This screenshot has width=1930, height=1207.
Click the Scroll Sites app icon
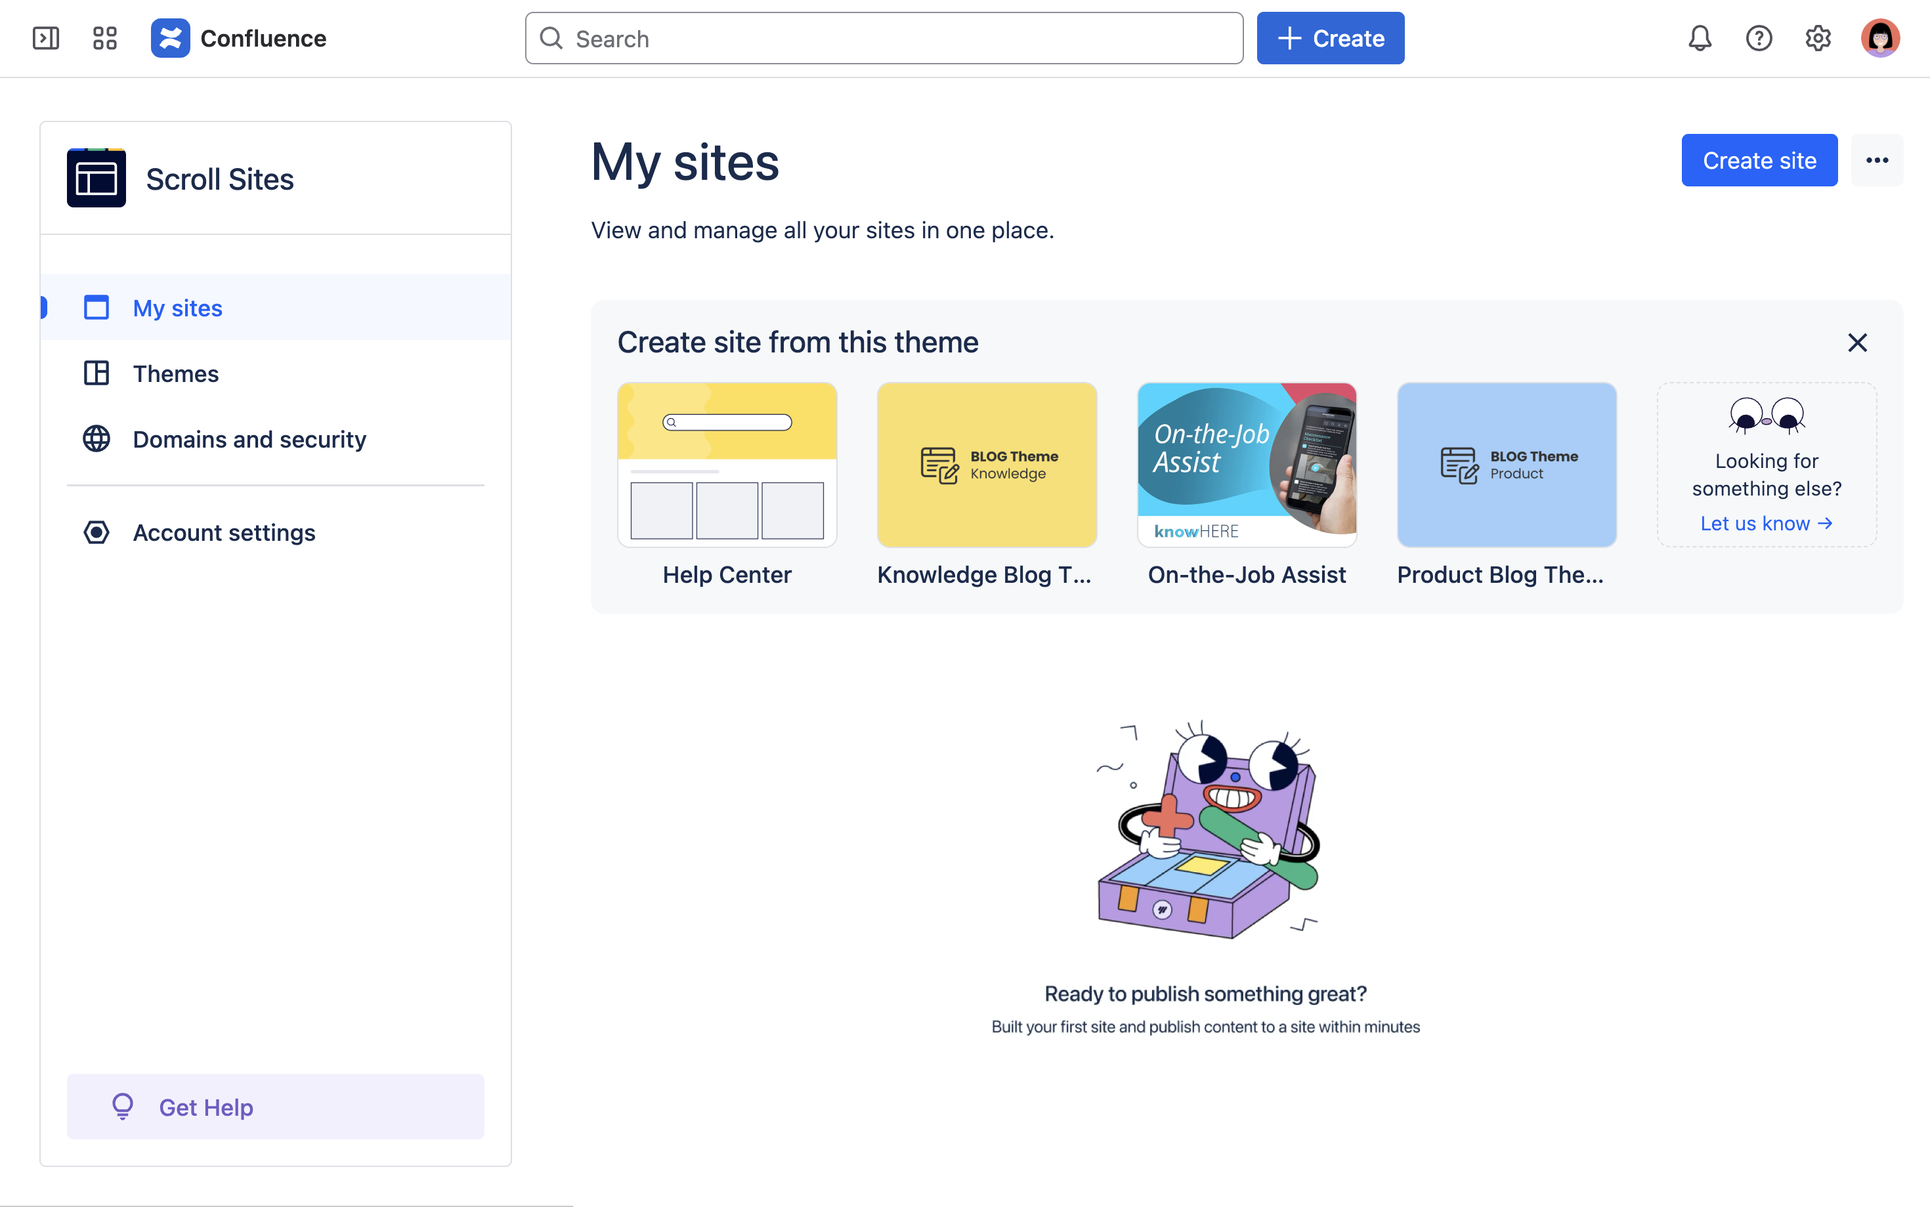(x=96, y=178)
